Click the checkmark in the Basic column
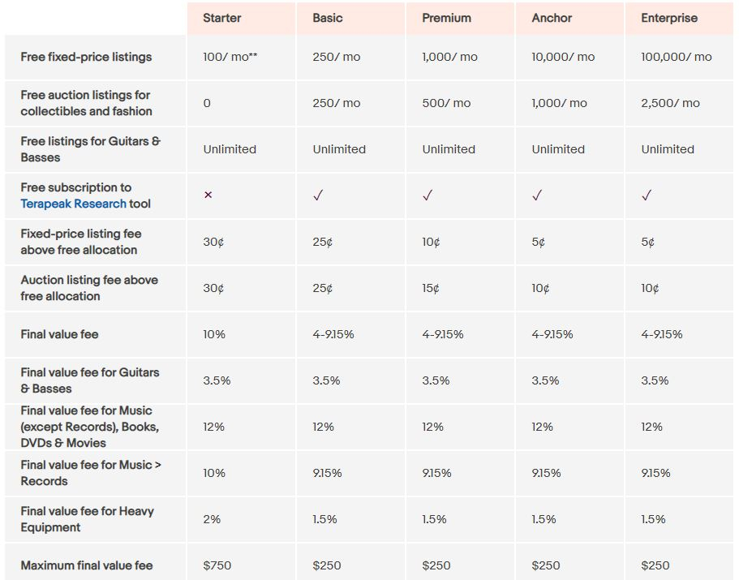This screenshot has width=739, height=580. coord(318,195)
